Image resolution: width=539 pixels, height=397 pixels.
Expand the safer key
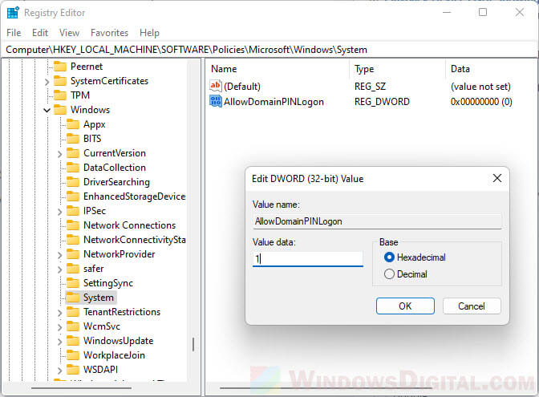[x=59, y=269]
